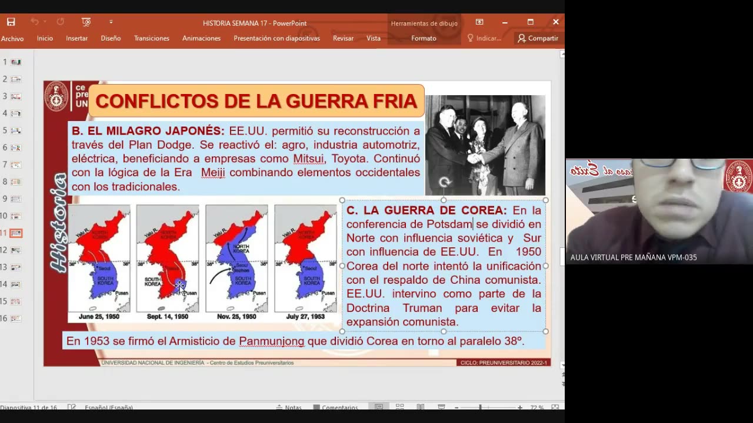
Task: Click the Compartir button
Action: (x=538, y=38)
